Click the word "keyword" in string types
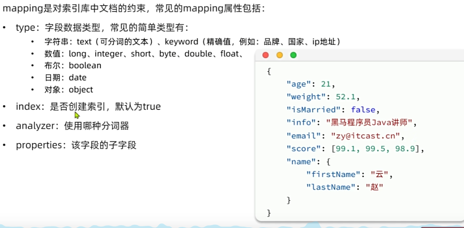 pyautogui.click(x=181, y=42)
